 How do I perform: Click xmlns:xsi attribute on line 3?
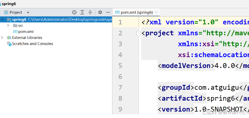click(x=196, y=44)
